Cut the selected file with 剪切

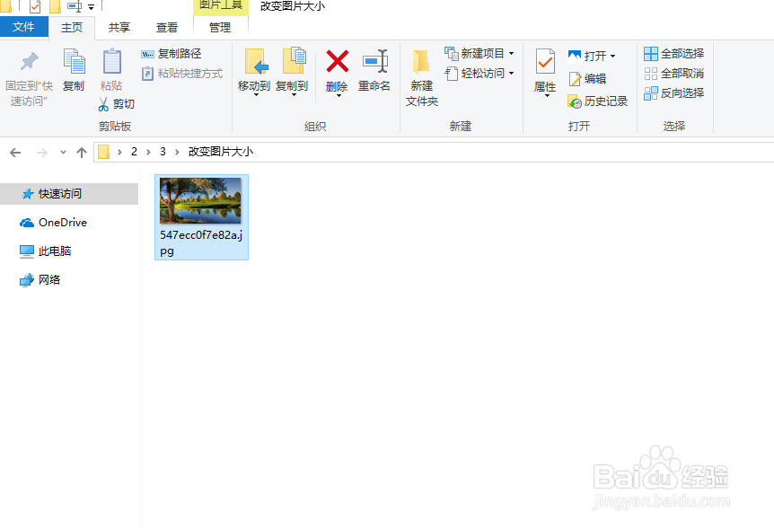click(117, 103)
